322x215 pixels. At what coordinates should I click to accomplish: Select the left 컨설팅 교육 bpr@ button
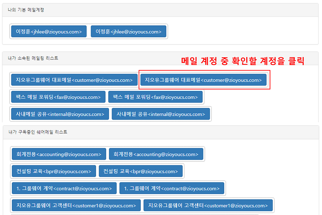click(x=54, y=171)
